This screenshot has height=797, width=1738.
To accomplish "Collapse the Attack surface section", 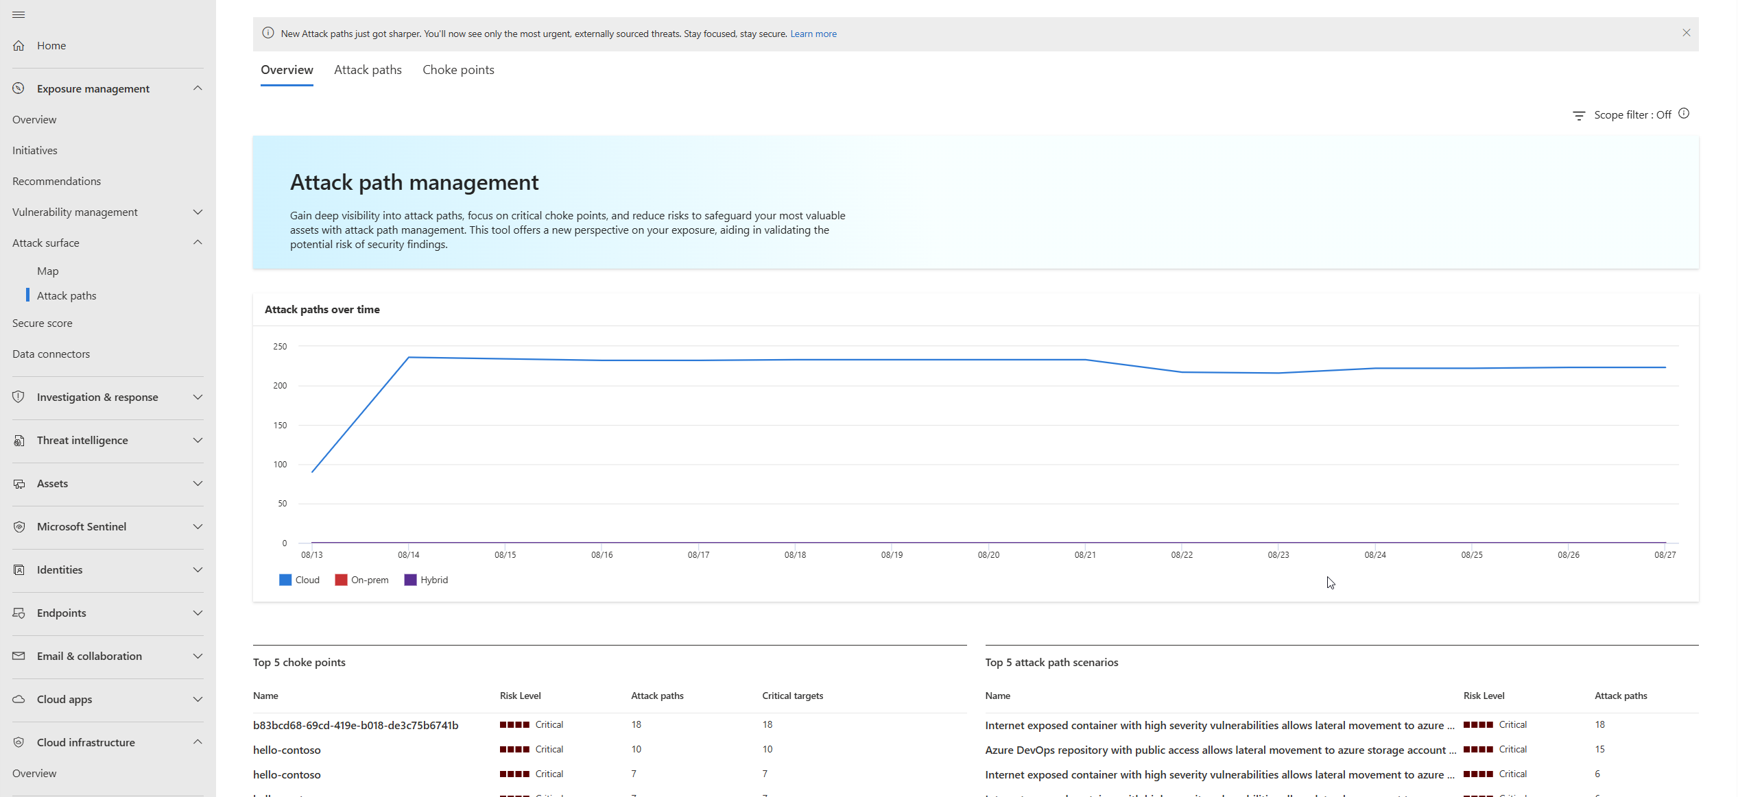I will click(198, 243).
